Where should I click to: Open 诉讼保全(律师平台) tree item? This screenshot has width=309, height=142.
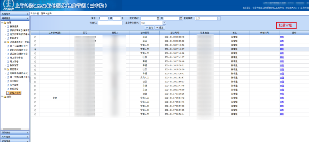[x=19, y=54]
